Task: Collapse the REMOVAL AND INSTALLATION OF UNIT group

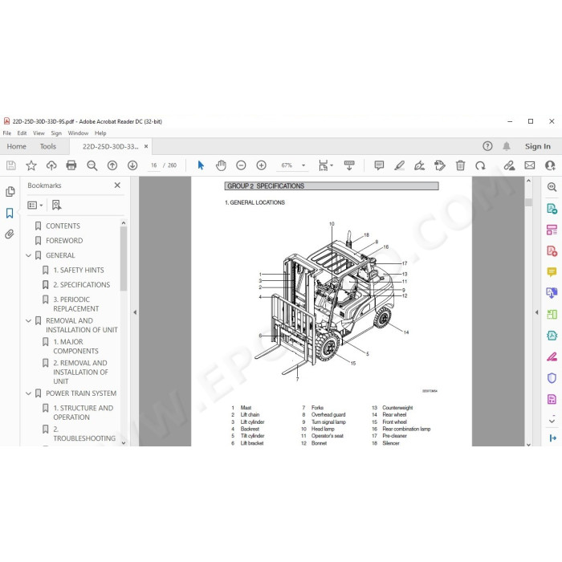Action: click(29, 321)
